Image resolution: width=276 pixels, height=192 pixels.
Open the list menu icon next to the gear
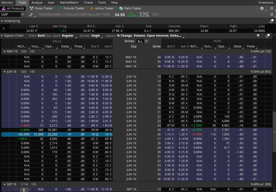click(x=272, y=8)
